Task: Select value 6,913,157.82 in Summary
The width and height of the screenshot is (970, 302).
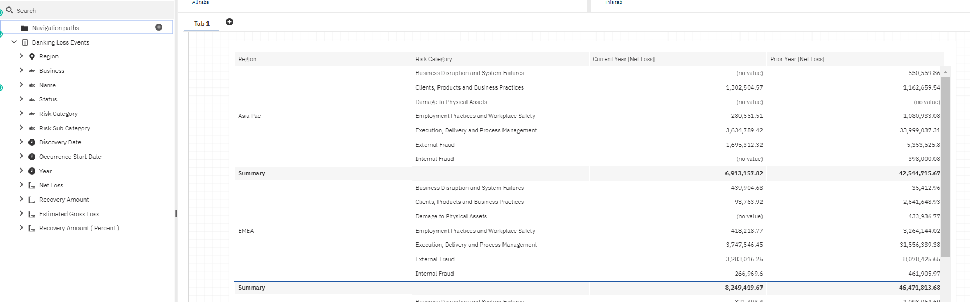Action: [x=744, y=173]
